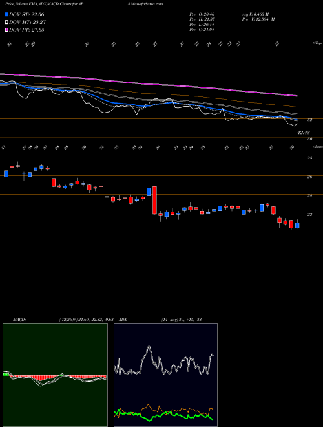Click the 'Lows' marker label at right edge
The width and height of the screenshot is (323, 427).
click(318, 146)
